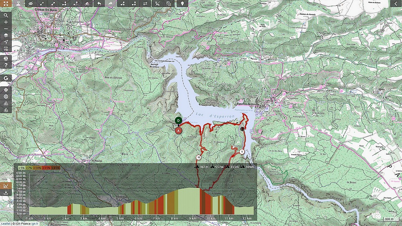The width and height of the screenshot is (402, 226).
Task: Click the red A arrival marker
Action: (179, 130)
